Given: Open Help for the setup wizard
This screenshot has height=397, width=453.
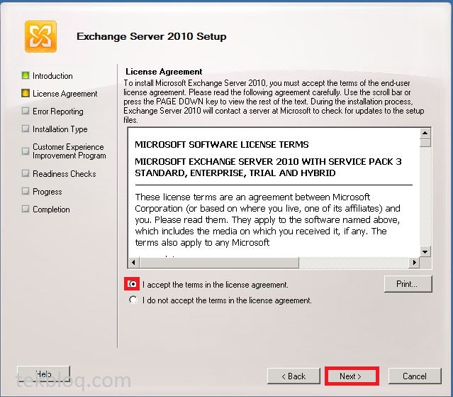Looking at the screenshot, I should coord(44,374).
